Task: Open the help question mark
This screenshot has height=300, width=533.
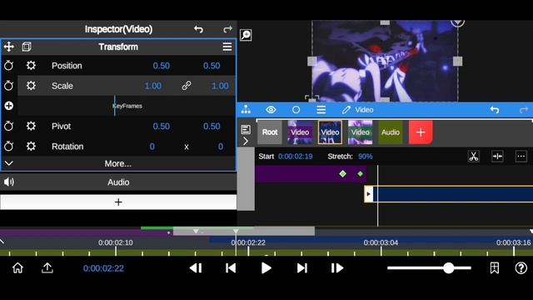Action: tap(521, 268)
